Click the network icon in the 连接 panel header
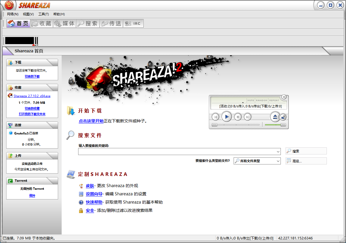Image resolution: width=346 pixels, height=243 pixels. (10, 125)
